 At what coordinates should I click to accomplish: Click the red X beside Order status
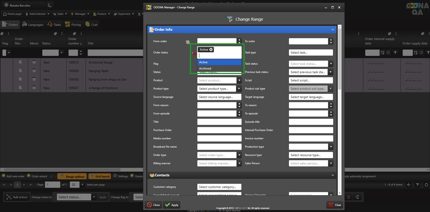(x=195, y=53)
